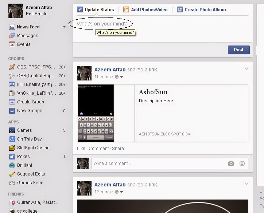Click the 13 mins timestamp
The height and width of the screenshot is (213, 264).
(102, 192)
